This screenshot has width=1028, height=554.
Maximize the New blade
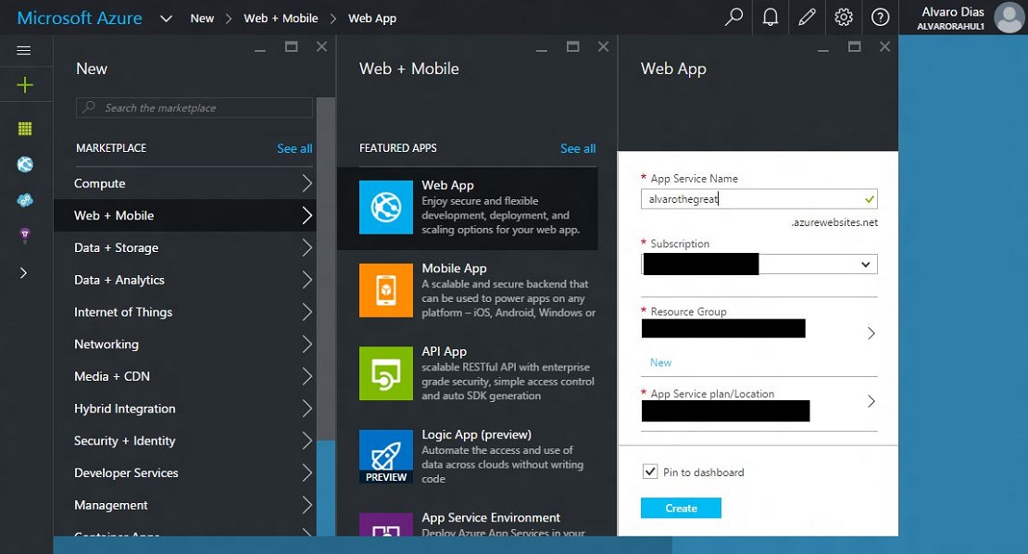coord(291,46)
